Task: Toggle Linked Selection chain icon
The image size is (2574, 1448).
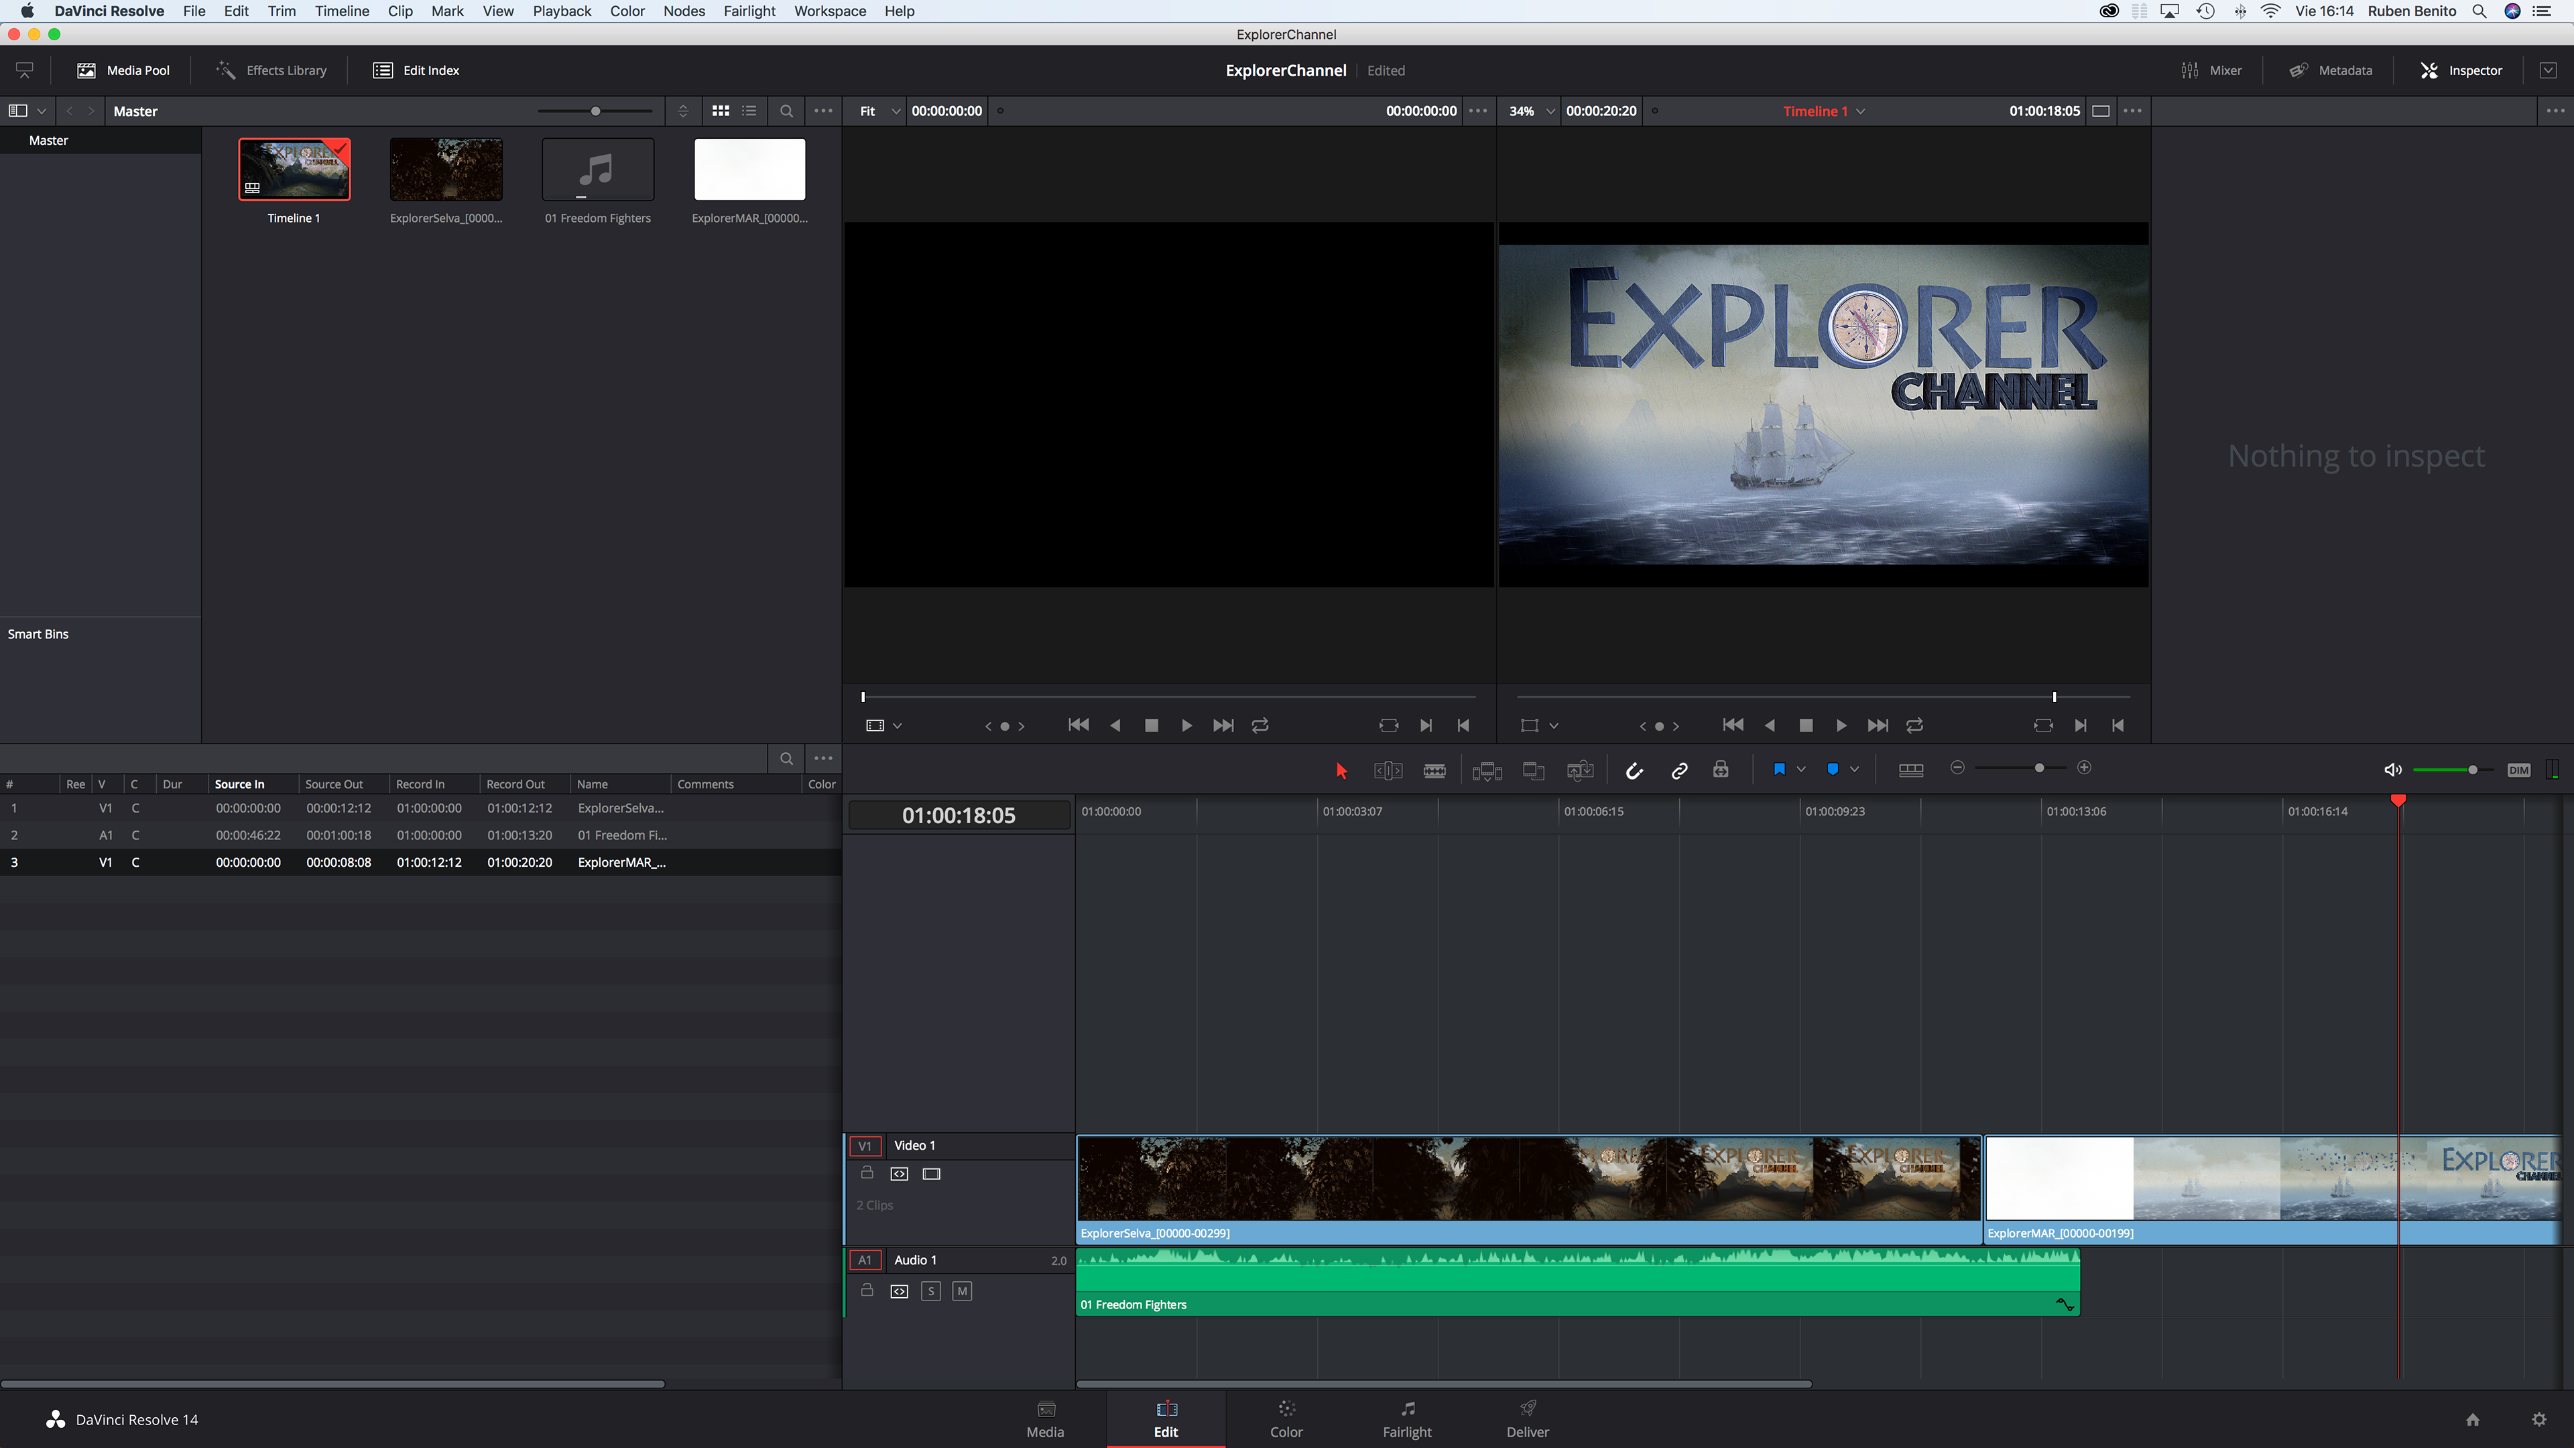Action: click(x=1680, y=770)
